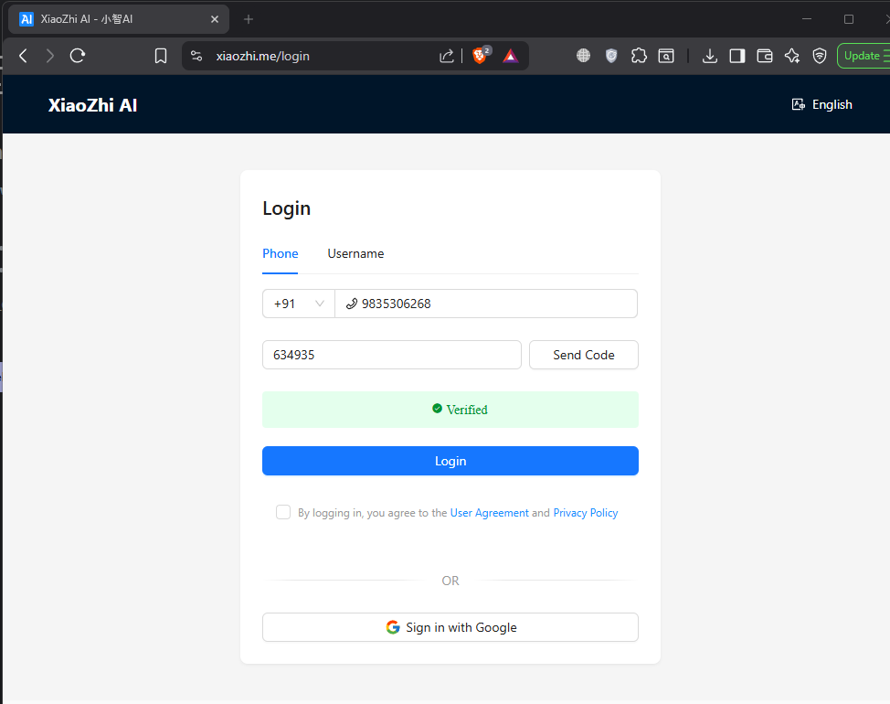Click the XiaoZhi AI logo text
The image size is (890, 704).
pos(92,105)
